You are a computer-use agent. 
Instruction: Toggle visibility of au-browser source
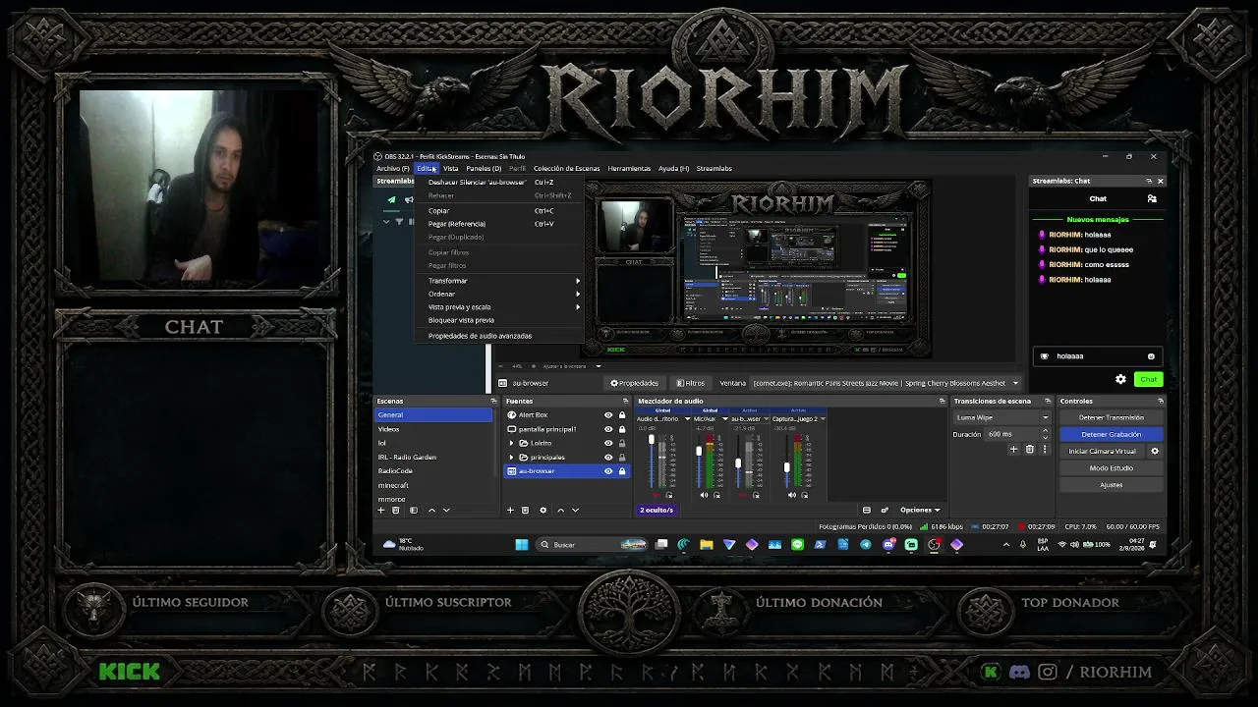[608, 471]
